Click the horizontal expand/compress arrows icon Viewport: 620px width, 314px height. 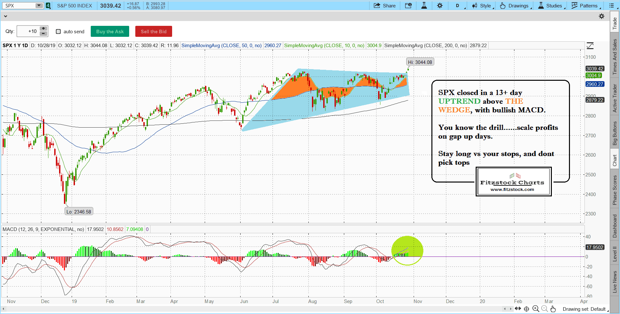518,309
